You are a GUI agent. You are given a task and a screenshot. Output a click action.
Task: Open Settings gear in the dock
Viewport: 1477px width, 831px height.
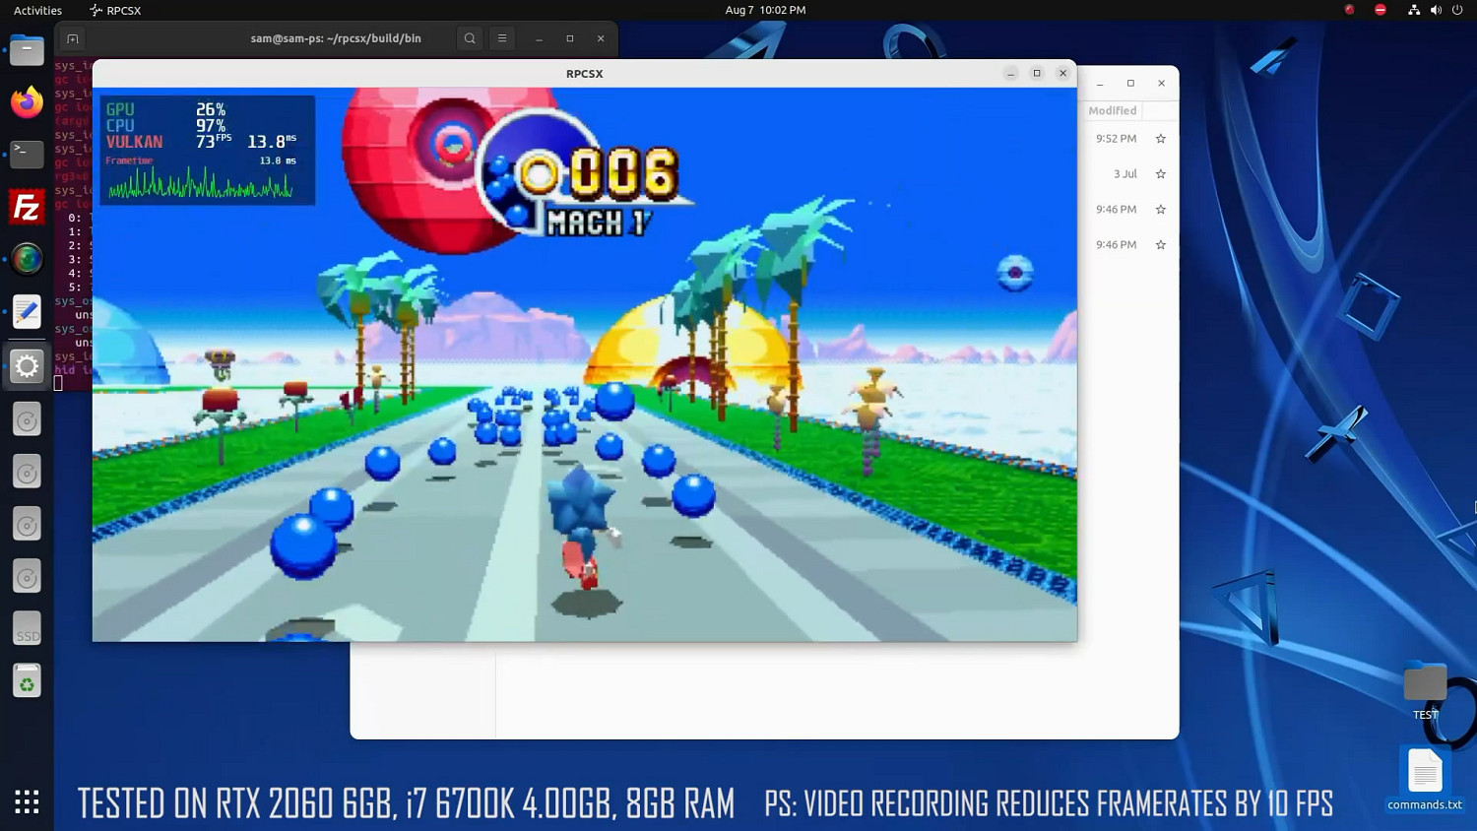(27, 366)
